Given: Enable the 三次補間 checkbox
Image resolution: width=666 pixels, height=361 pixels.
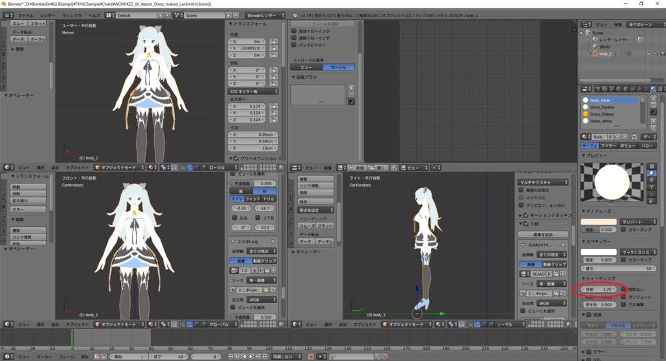Looking at the screenshot, I should [x=624, y=304].
